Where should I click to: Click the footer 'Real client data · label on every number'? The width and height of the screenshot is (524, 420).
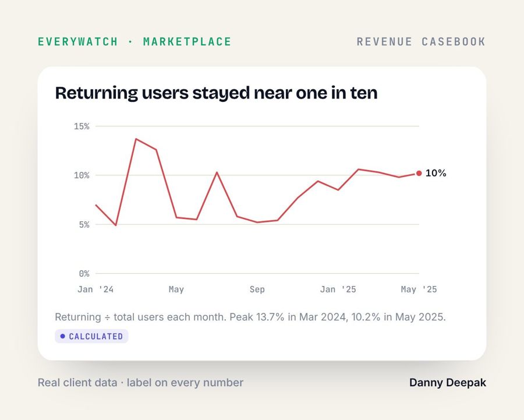[141, 383]
